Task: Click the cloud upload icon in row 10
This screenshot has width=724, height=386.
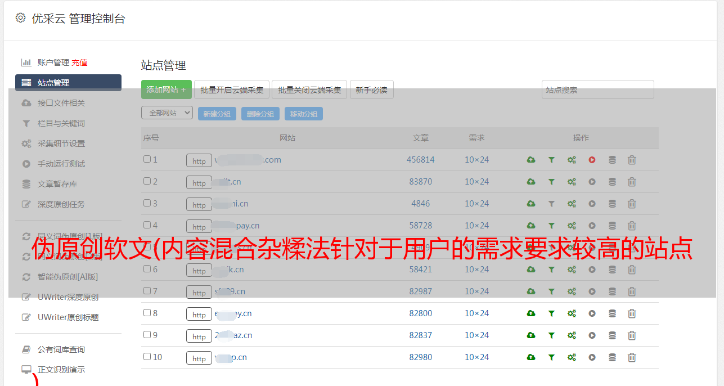Action: coord(531,357)
